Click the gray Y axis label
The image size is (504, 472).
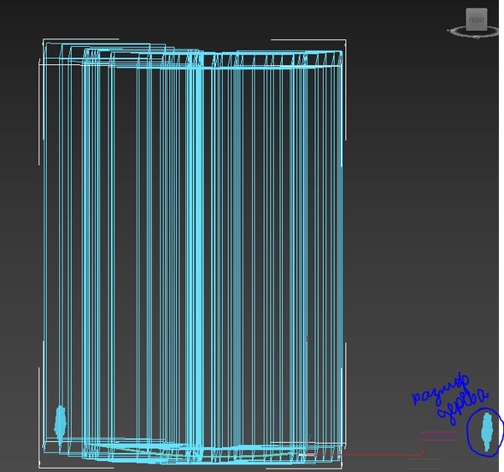(x=310, y=437)
